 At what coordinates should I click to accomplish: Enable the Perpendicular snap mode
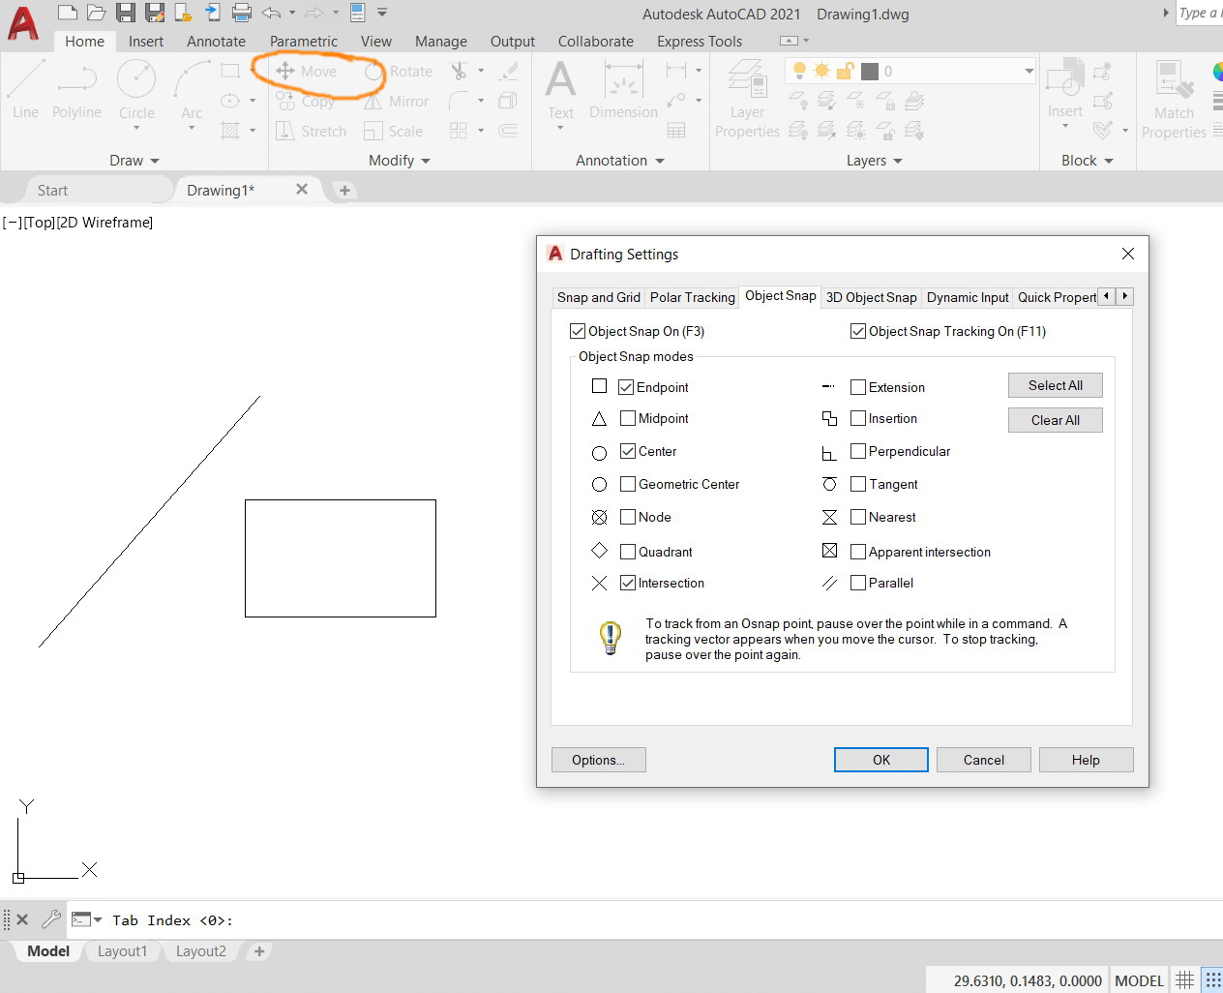pos(858,451)
